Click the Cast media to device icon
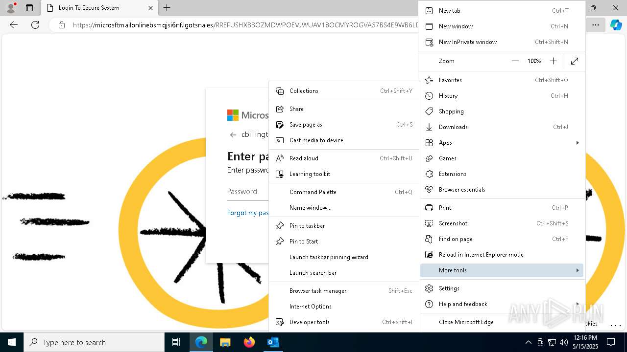The height and width of the screenshot is (352, 627). tap(280, 140)
